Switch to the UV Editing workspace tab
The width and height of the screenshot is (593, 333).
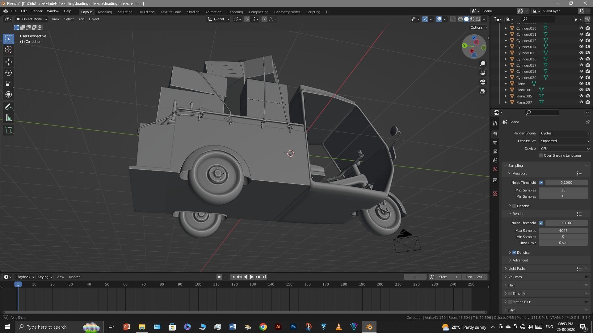pos(146,12)
